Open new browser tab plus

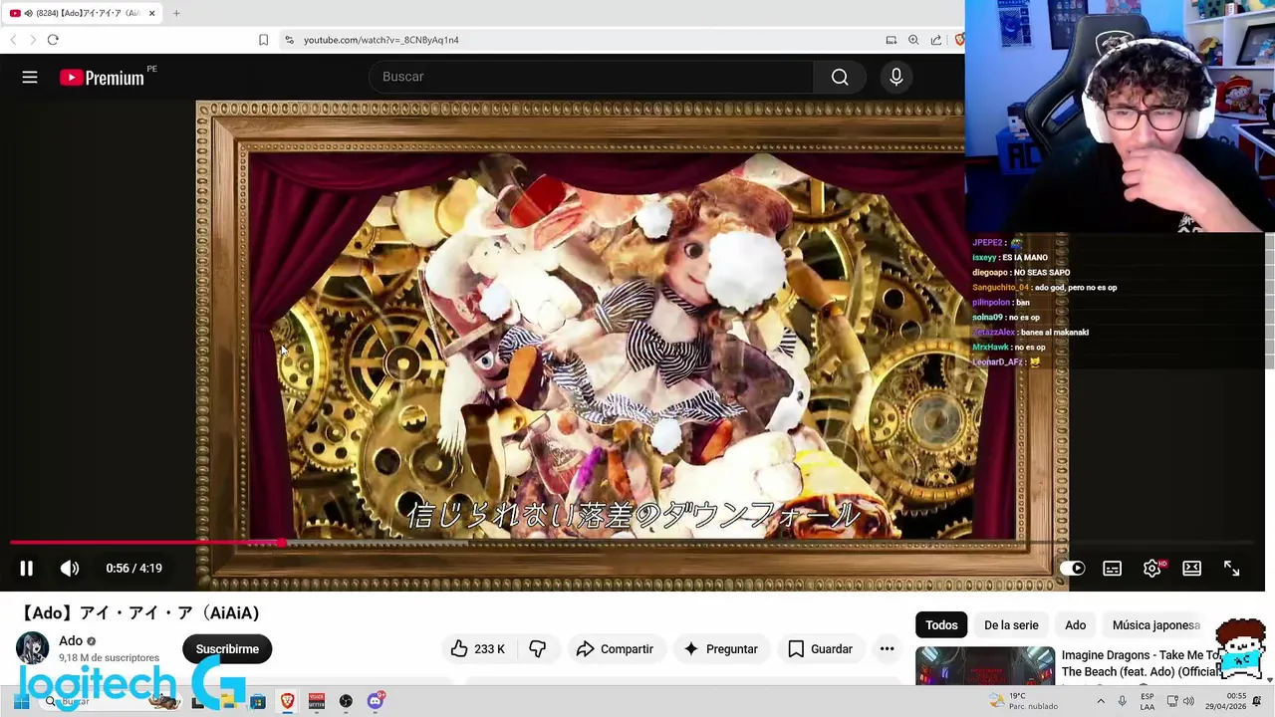[176, 13]
